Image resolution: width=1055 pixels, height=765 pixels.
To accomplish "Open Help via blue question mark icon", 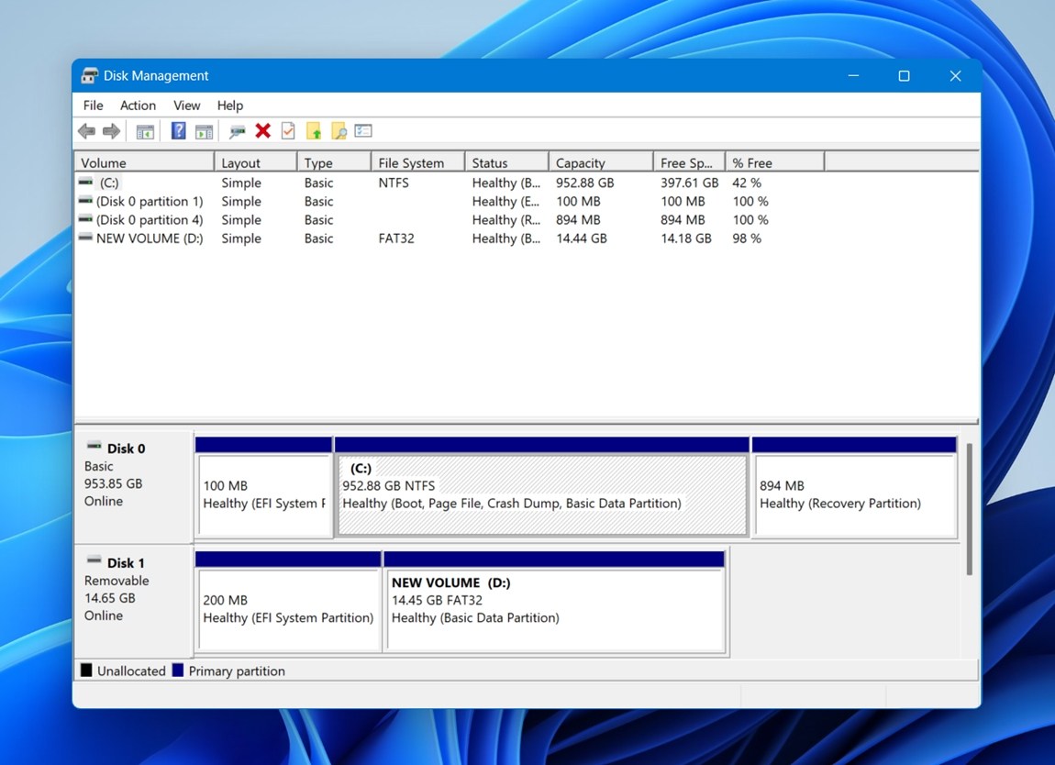I will [x=178, y=130].
